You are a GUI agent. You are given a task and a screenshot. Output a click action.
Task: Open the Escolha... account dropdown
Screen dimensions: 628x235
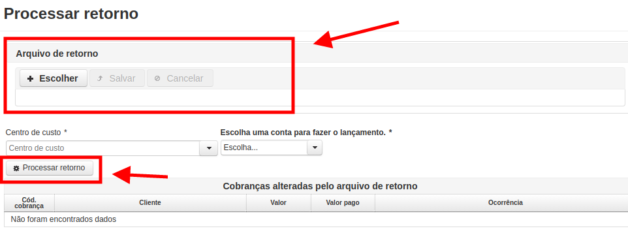272,148
